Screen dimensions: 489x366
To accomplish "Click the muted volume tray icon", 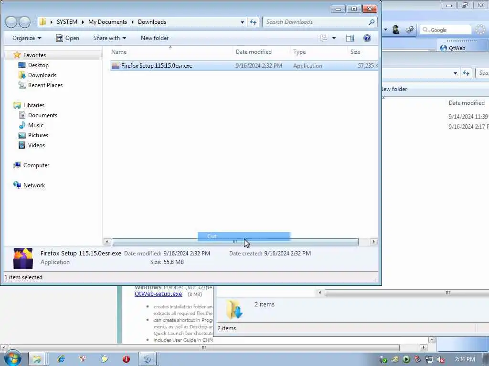I will click(x=440, y=359).
